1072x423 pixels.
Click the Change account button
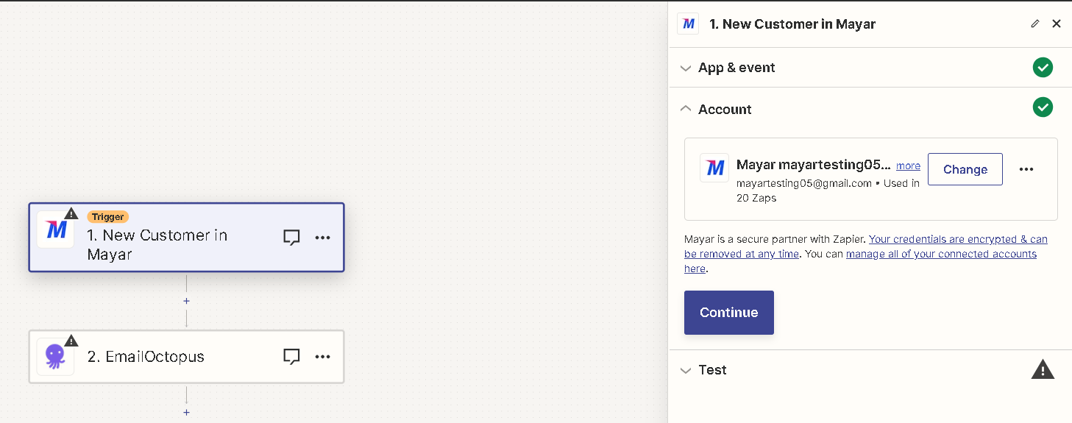[965, 169]
